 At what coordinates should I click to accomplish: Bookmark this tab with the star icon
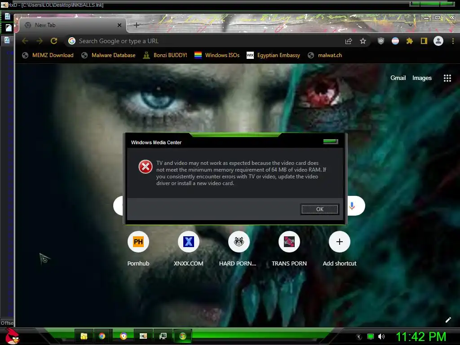click(363, 41)
